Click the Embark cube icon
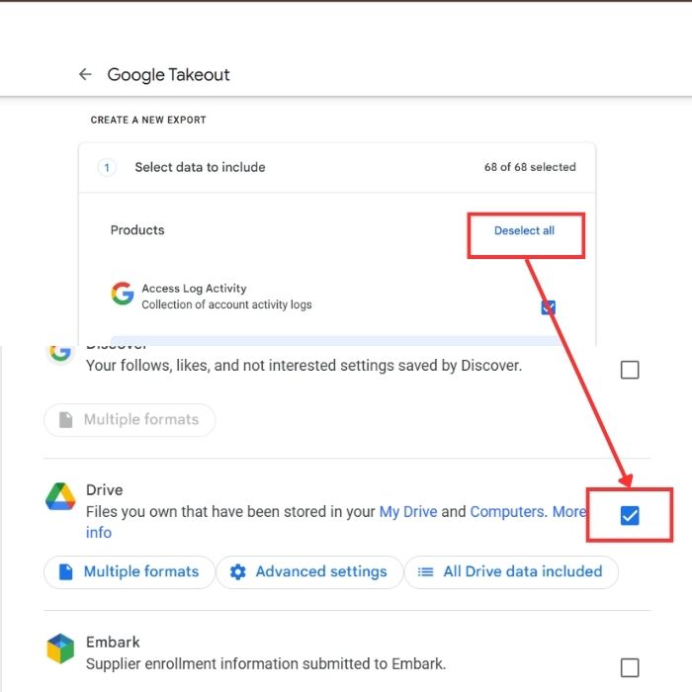 [x=60, y=649]
